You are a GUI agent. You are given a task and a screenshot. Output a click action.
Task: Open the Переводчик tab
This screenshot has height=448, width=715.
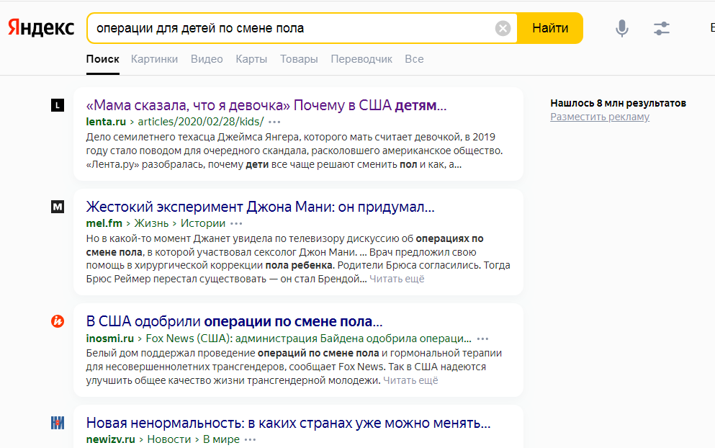click(x=361, y=59)
